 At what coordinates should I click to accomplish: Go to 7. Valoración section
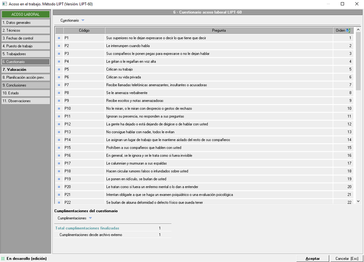click(x=25, y=70)
